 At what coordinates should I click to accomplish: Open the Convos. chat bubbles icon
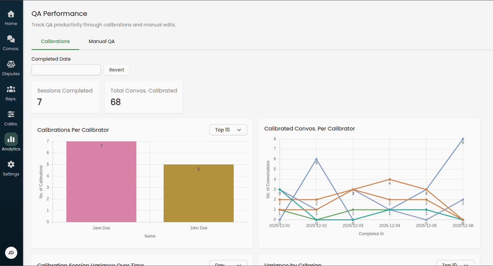pyautogui.click(x=11, y=39)
